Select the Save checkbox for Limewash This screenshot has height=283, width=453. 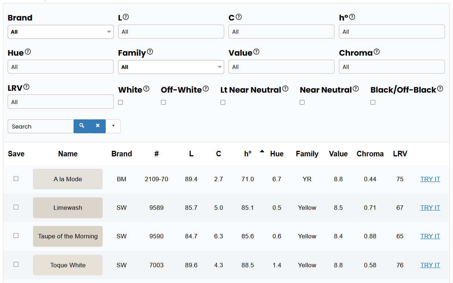coord(16,207)
